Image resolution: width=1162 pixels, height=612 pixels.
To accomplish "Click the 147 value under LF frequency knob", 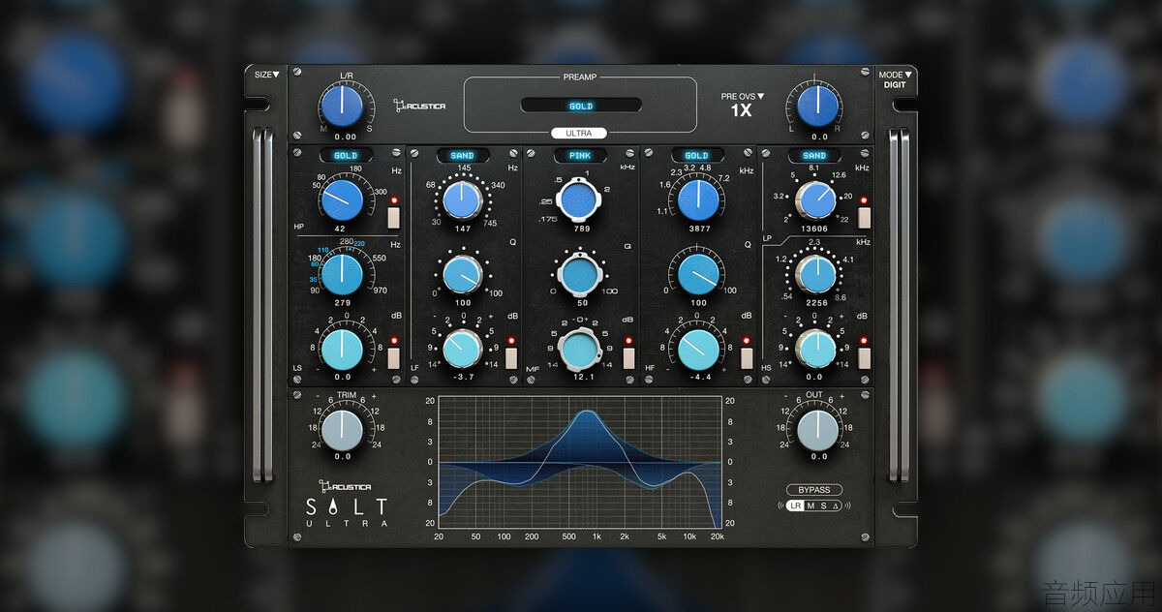I will (x=463, y=229).
